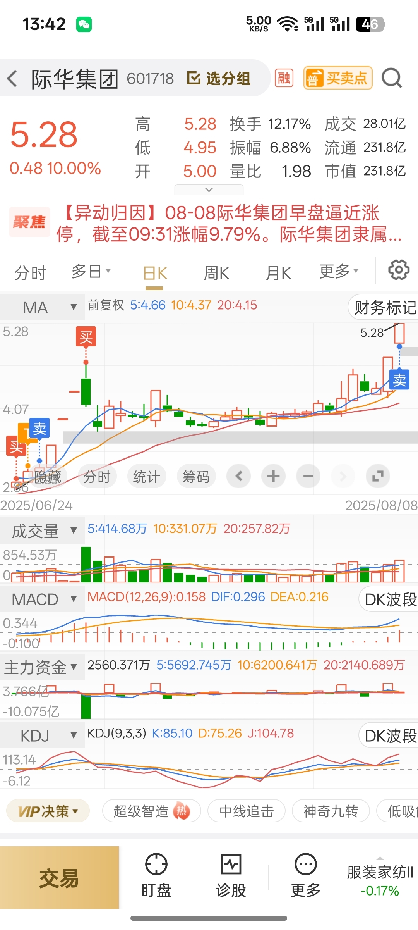Select 日K daily candlestick tab
Screen dimensions: 418x930
(x=155, y=273)
